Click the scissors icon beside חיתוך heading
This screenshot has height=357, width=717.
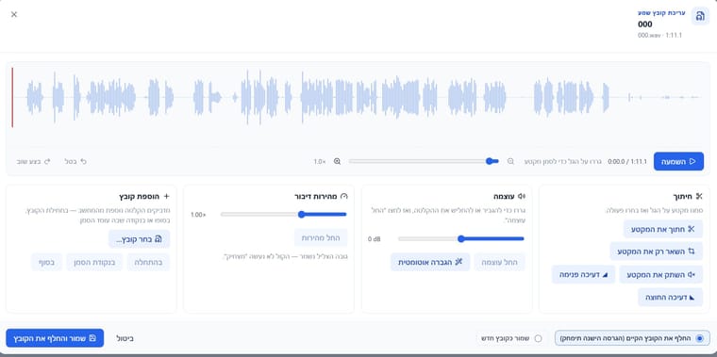(x=698, y=196)
